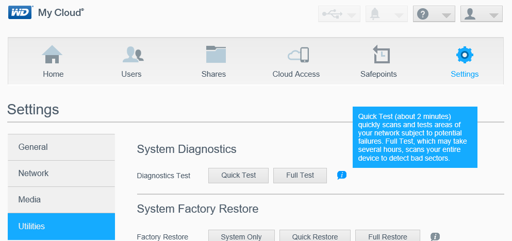Screen dimensions: 512x241
Task: Click the Settings gear icon
Action: [465, 55]
